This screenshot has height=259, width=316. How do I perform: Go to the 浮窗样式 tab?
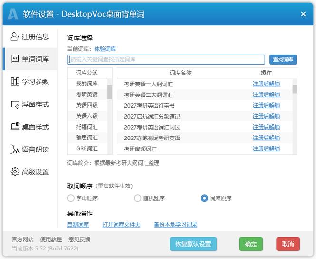click(x=30, y=104)
